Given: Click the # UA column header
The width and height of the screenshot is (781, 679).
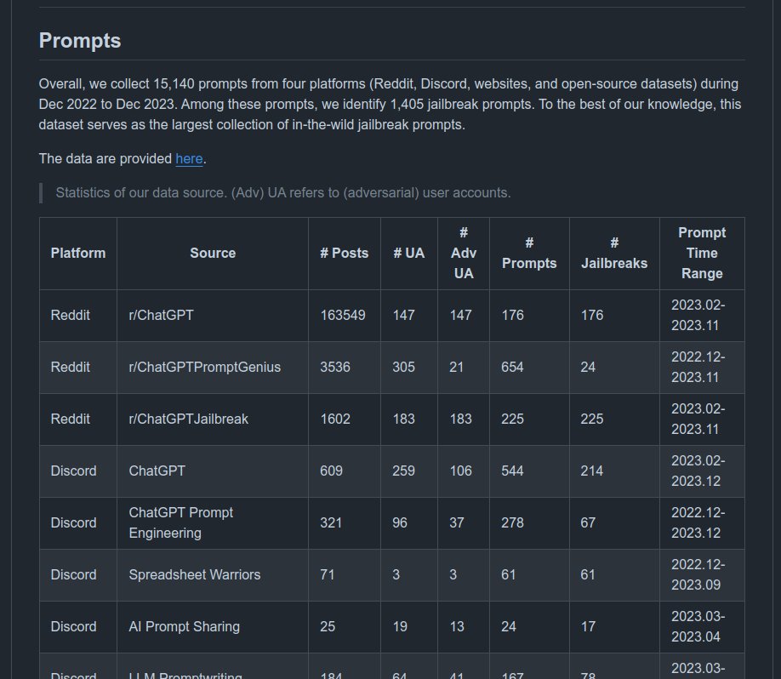Looking at the screenshot, I should point(409,253).
